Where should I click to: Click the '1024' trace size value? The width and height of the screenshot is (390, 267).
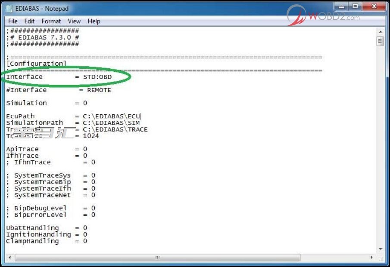91,136
